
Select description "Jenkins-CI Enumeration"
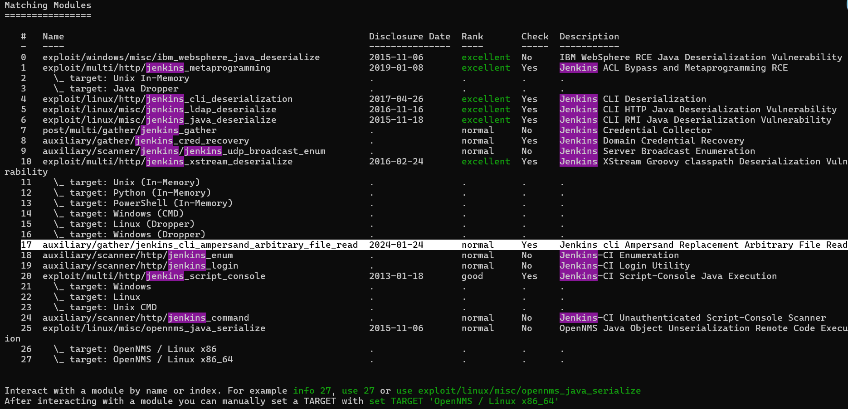click(x=619, y=255)
